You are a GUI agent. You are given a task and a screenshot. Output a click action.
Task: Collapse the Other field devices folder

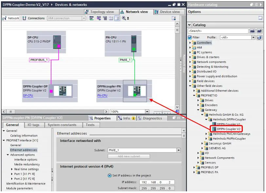point(190,86)
